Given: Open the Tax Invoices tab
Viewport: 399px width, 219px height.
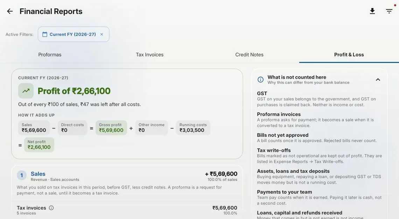Looking at the screenshot, I should click(150, 55).
